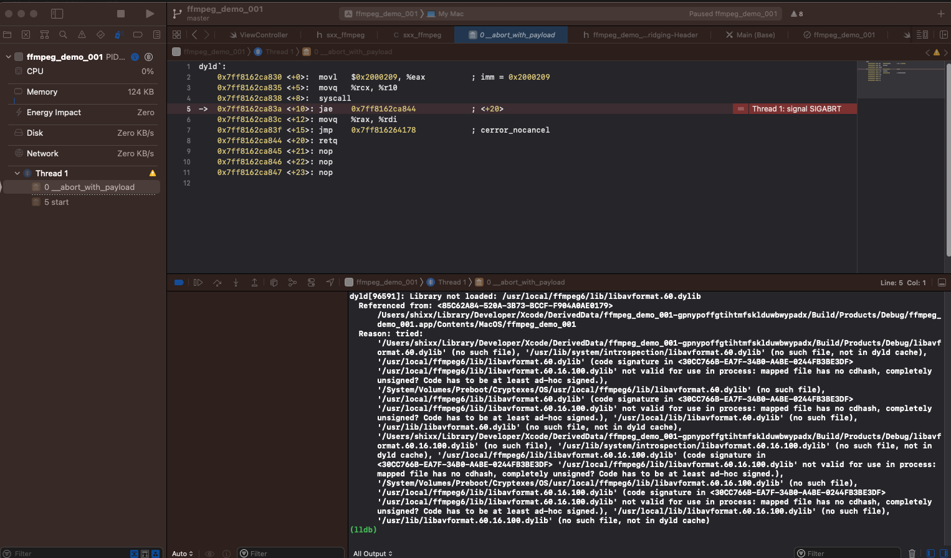Select the Debug navigator spray icon

(x=119, y=35)
